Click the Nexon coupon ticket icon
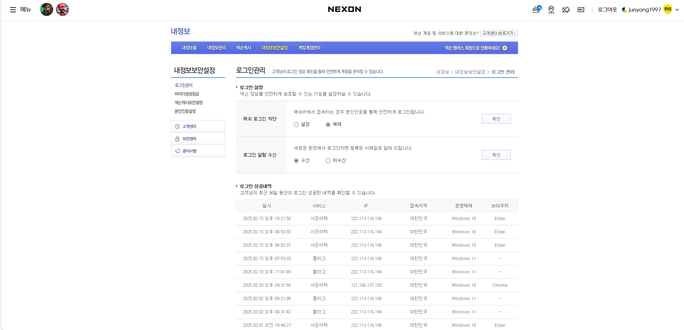 coord(581,10)
